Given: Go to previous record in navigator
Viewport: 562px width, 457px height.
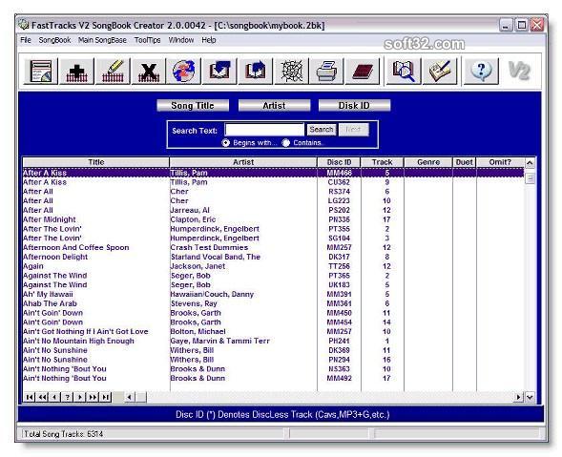Looking at the screenshot, I should [54, 397].
